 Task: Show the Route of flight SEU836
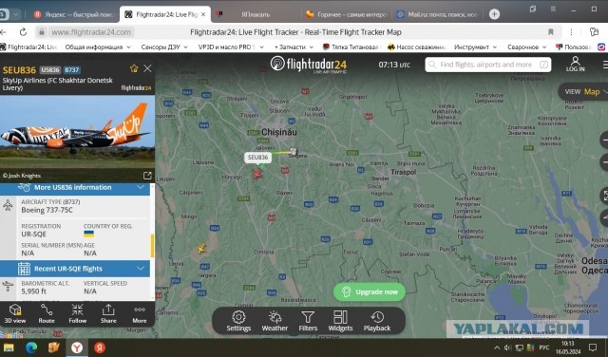point(47,313)
